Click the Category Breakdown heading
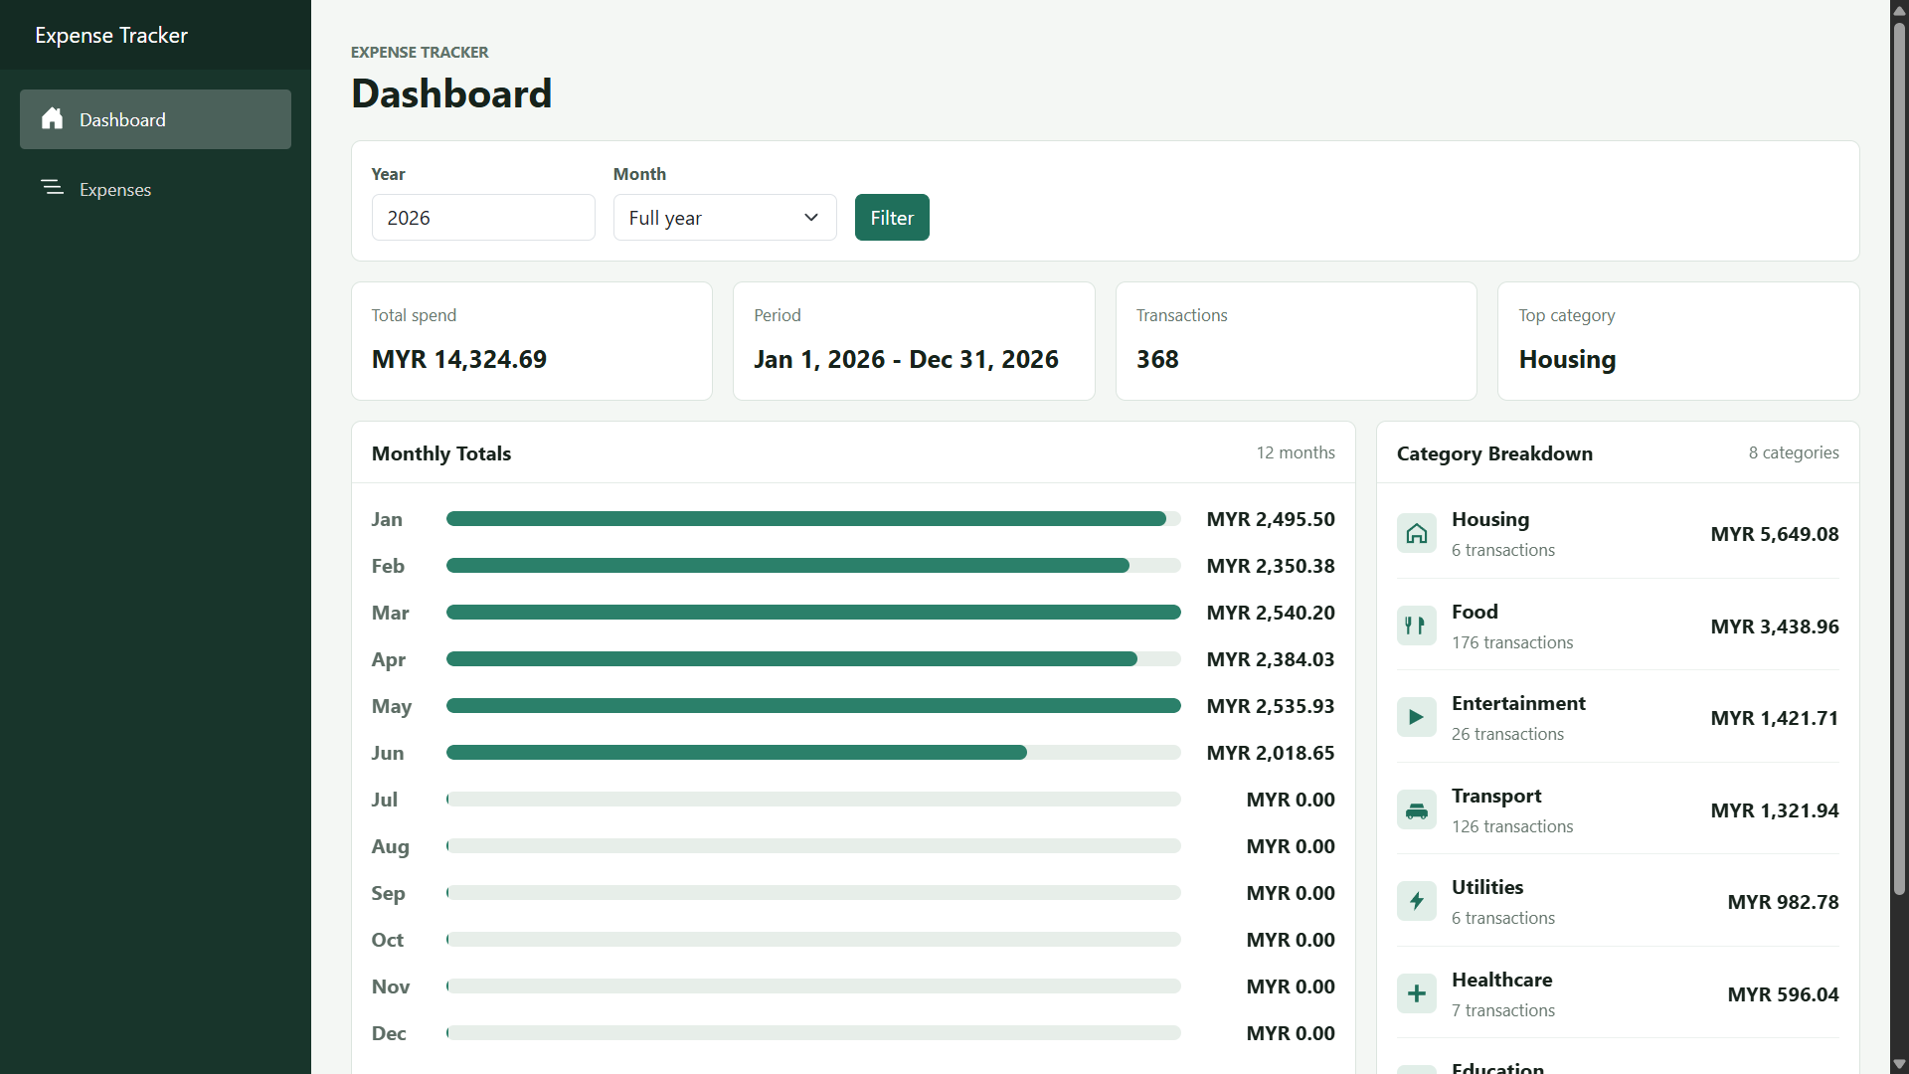The width and height of the screenshot is (1909, 1074). click(x=1494, y=453)
